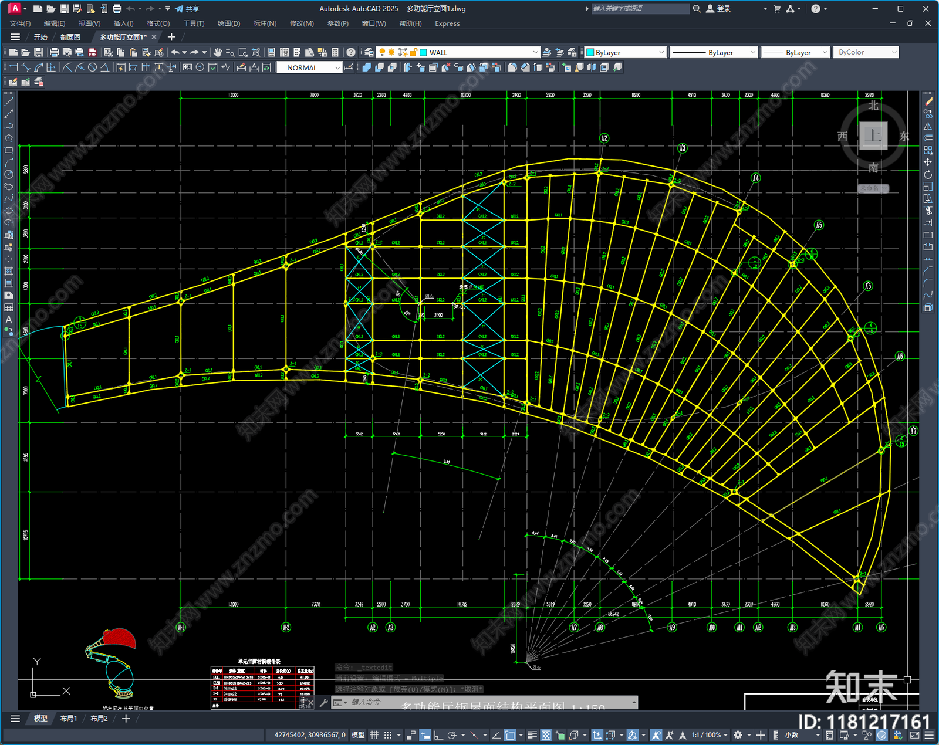Open the Help question mark icon
The width and height of the screenshot is (939, 745).
[351, 52]
